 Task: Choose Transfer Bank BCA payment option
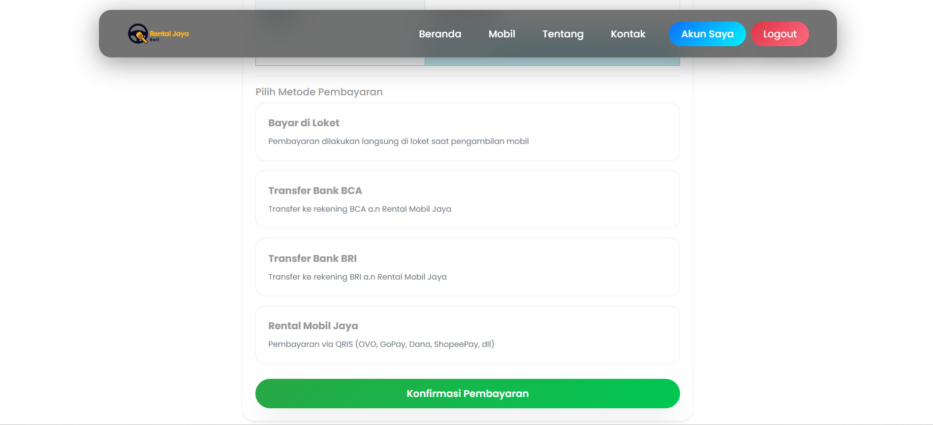[315, 191]
